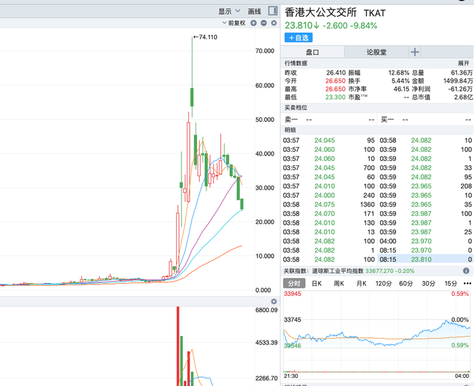Click the TKAT ticker symbol

click(374, 13)
